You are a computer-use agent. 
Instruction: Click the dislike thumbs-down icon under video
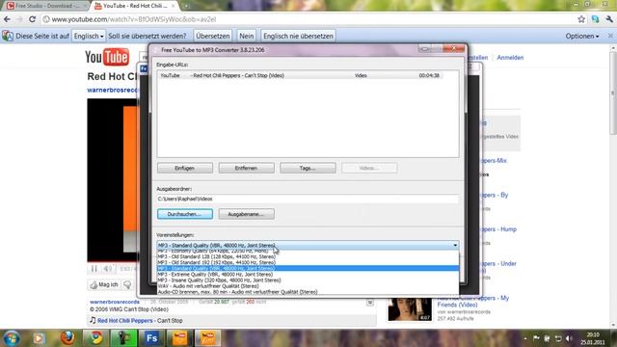(127, 284)
